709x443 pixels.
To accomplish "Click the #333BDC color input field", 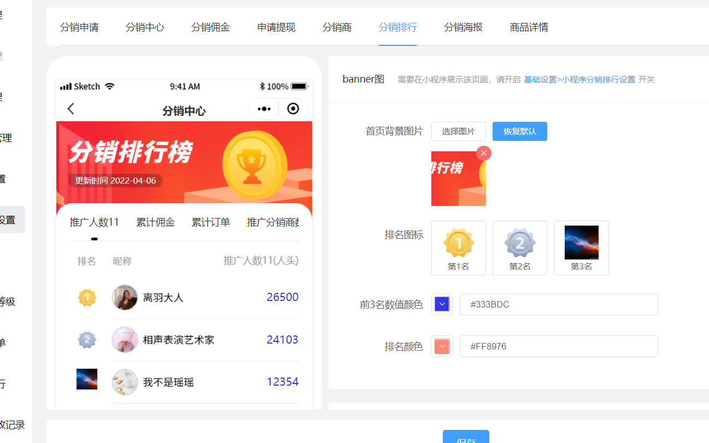I will 559,304.
